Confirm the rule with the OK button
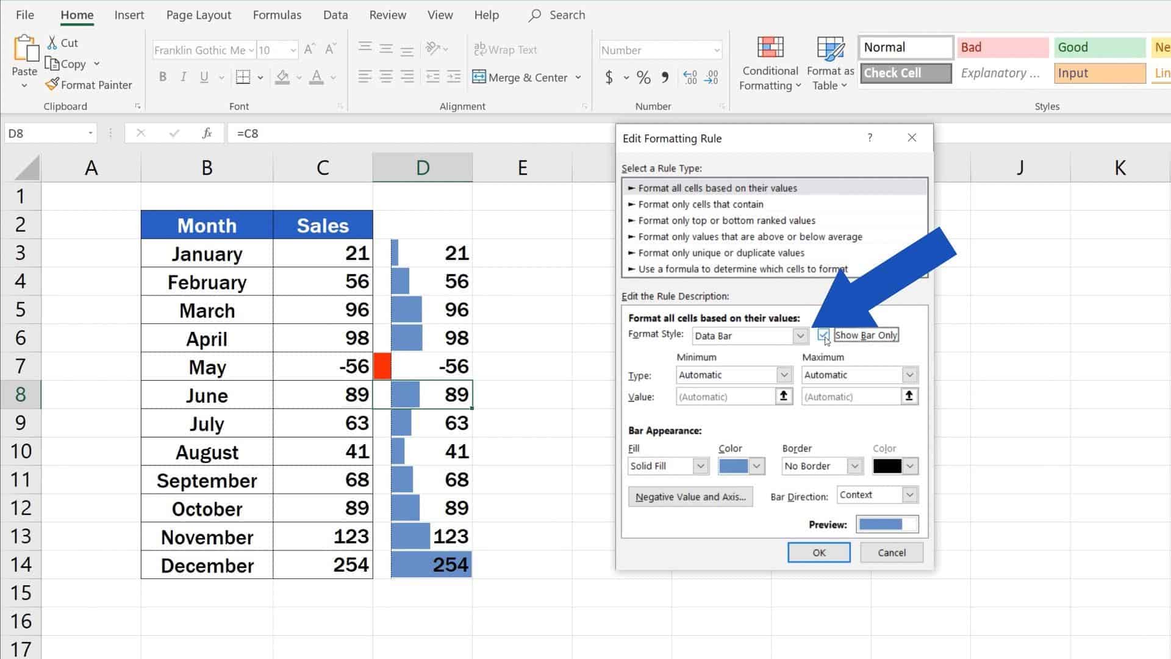This screenshot has height=659, width=1171. [818, 552]
